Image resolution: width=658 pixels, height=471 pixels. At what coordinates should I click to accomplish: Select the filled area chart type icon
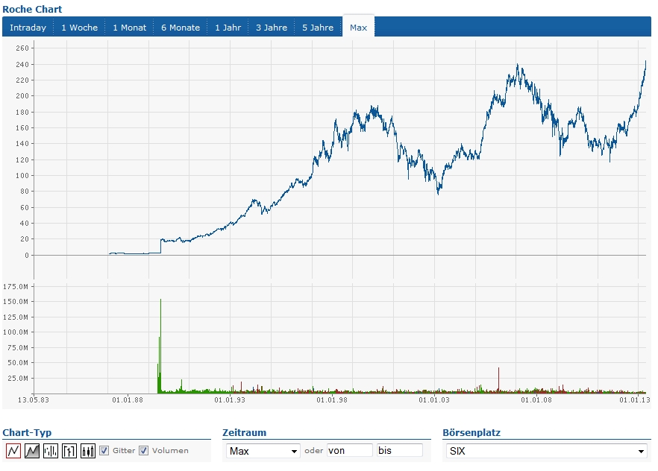click(32, 451)
